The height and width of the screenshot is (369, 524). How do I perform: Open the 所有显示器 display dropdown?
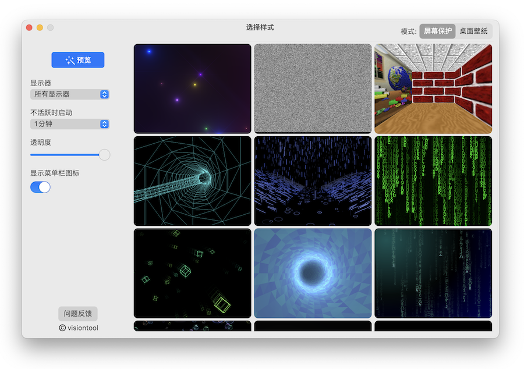[x=70, y=94]
